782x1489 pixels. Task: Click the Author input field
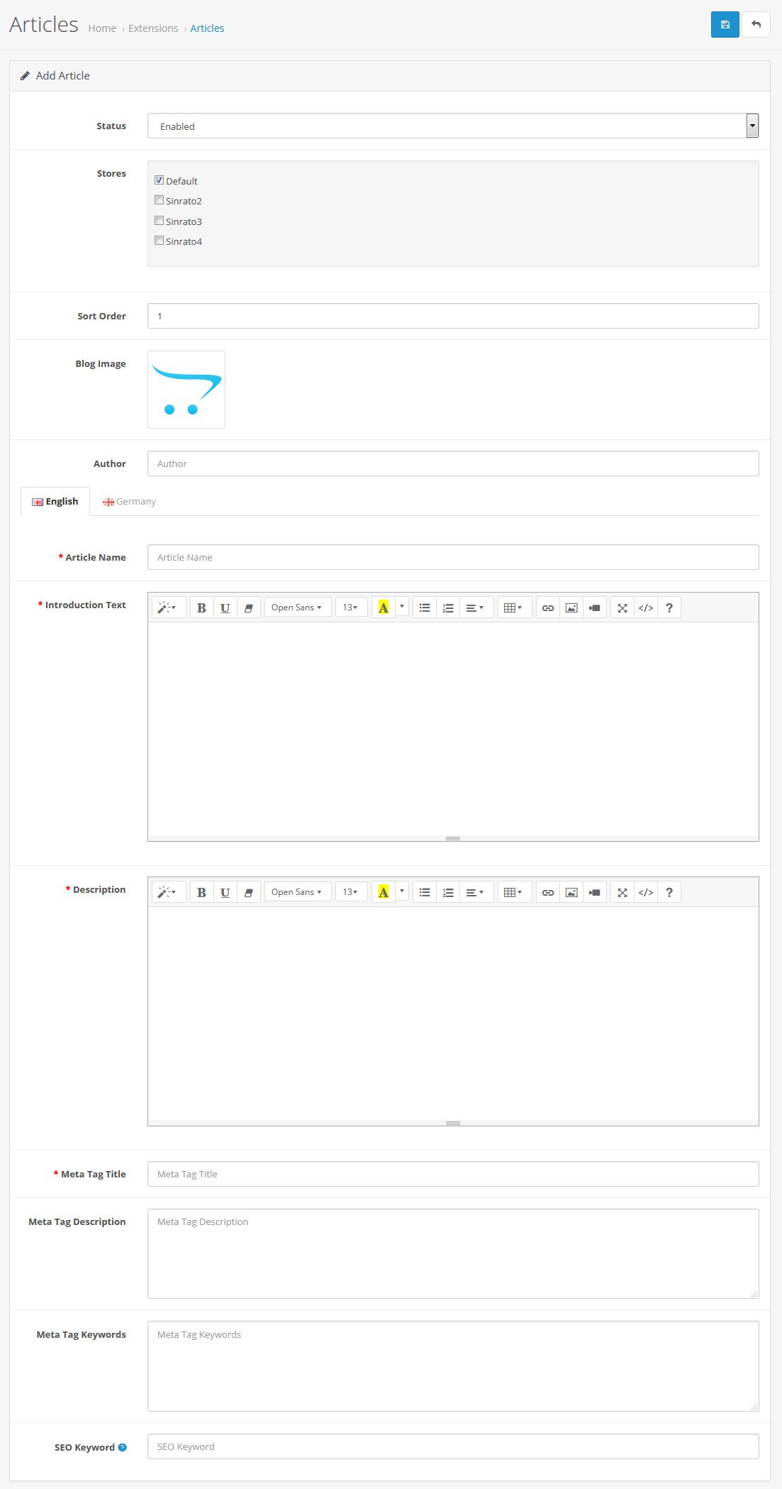tap(453, 463)
